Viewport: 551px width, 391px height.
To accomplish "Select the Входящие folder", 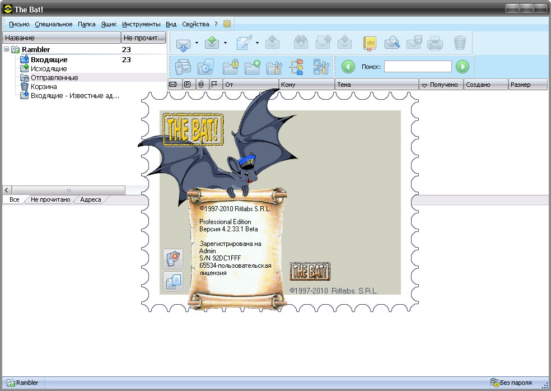I will coord(49,60).
